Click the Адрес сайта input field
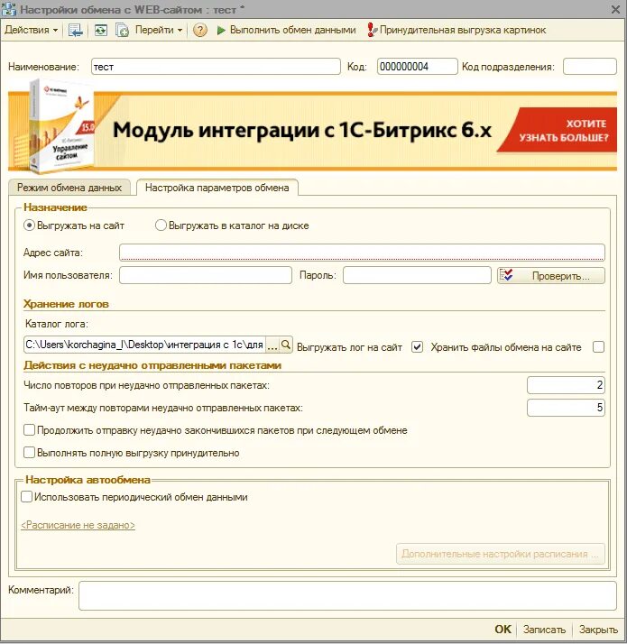This screenshot has height=644, width=627. pyautogui.click(x=362, y=253)
